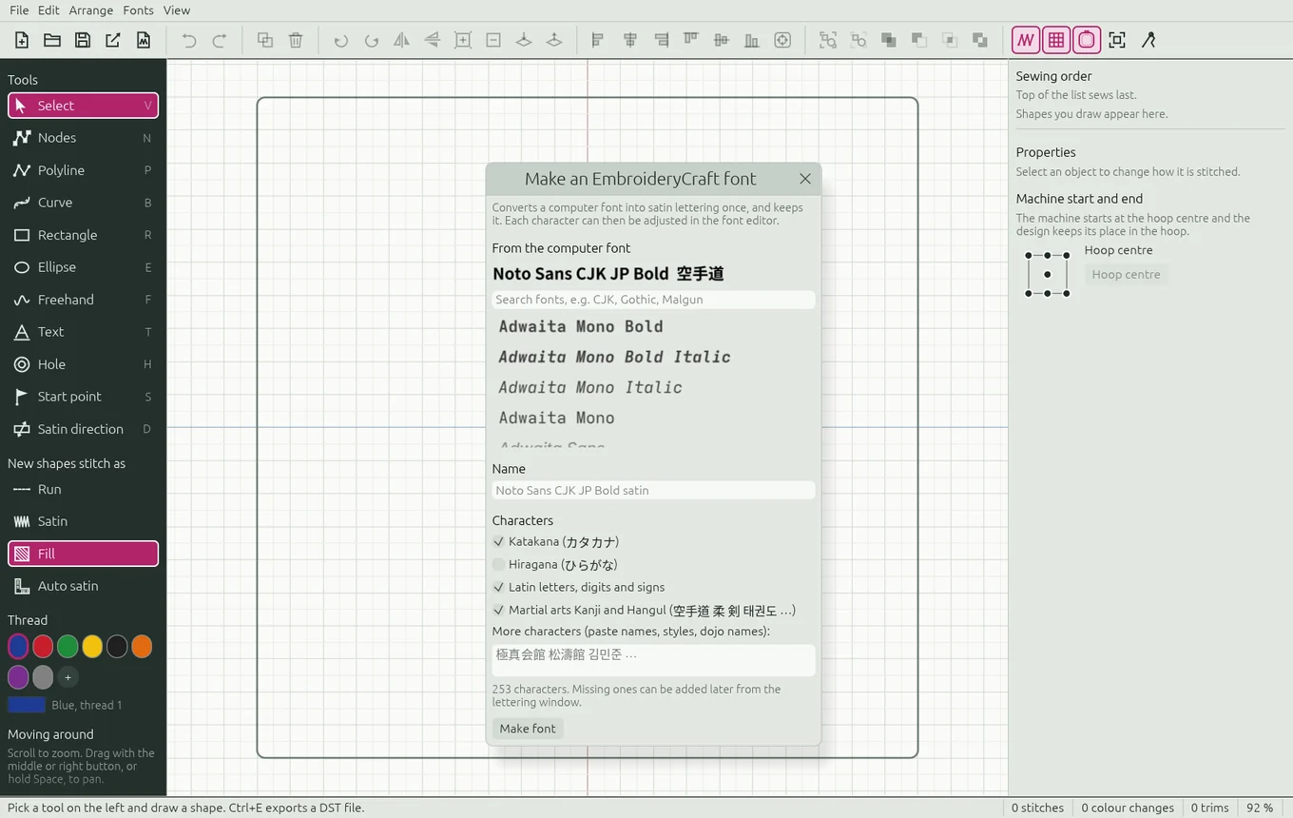The image size is (1293, 818).
Task: Toggle Martial arts Kanji and Hangul checkbox
Action: click(498, 610)
